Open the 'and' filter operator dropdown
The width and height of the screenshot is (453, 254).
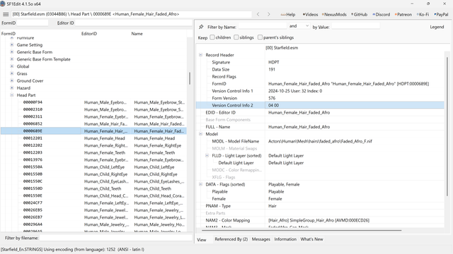click(x=299, y=26)
